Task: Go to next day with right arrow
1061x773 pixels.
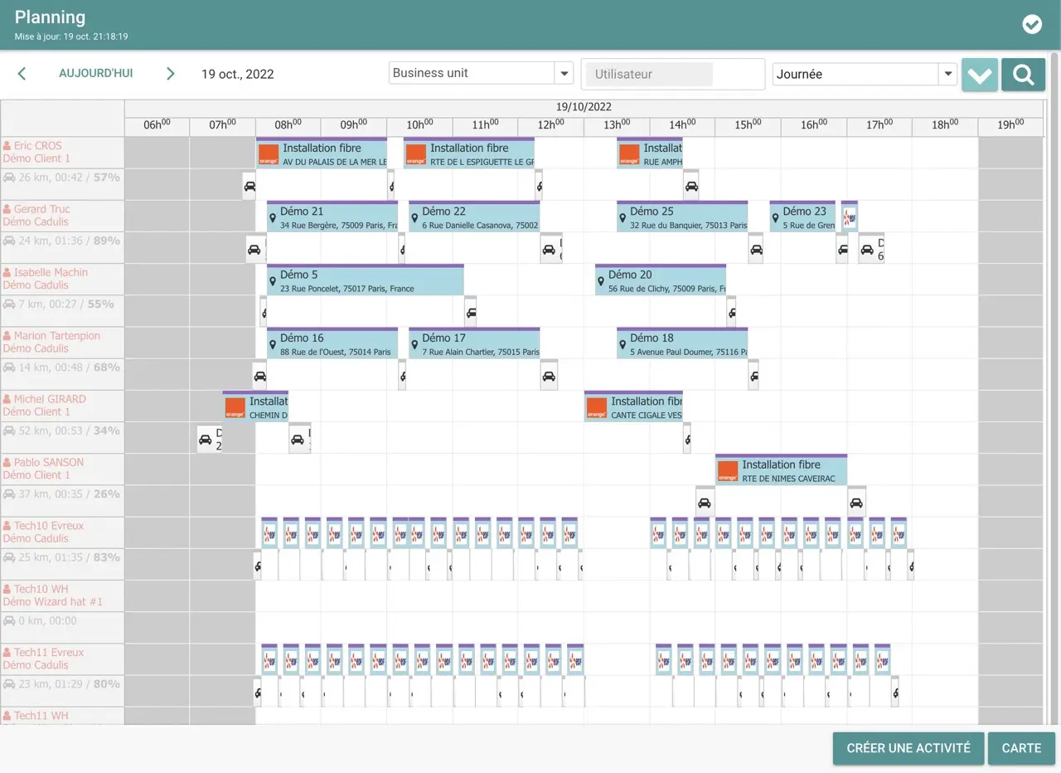Action: [x=170, y=74]
